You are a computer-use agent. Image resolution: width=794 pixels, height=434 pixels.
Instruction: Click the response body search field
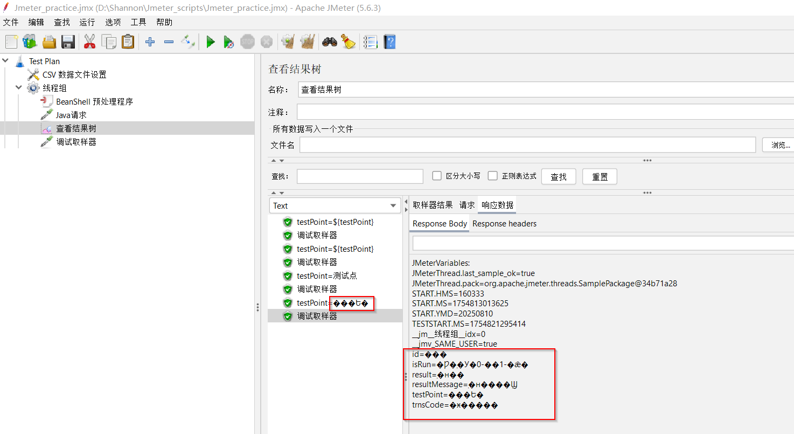(x=603, y=243)
